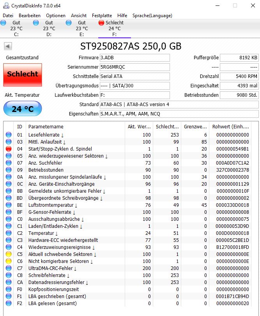The image size is (260, 316).
Task: Click the Grenzwe... column header
Action: point(195,126)
